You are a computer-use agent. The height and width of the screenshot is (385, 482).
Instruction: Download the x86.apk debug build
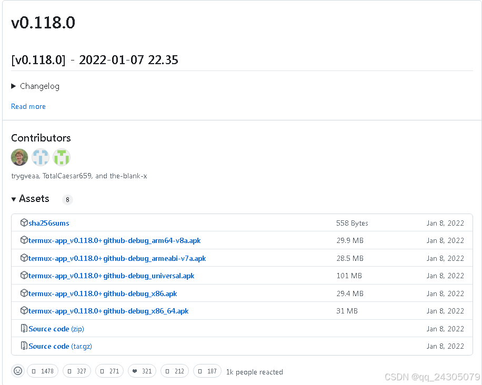[x=103, y=293]
